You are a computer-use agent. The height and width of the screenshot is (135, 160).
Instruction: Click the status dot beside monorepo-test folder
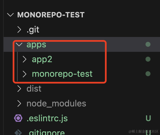click(148, 74)
